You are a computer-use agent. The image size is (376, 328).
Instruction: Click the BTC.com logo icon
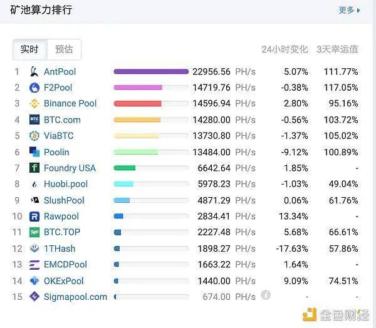coord(34,120)
